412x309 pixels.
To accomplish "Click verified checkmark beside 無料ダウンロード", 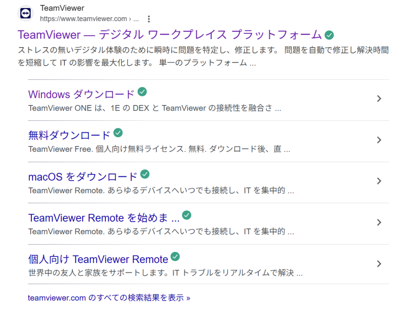I will [118, 133].
